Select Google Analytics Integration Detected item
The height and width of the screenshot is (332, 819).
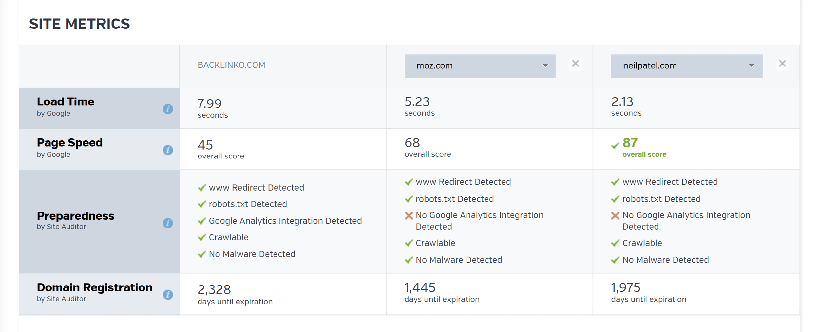tap(280, 221)
